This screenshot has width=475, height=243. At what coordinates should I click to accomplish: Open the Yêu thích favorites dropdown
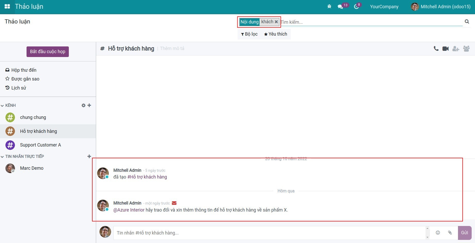coord(276,34)
